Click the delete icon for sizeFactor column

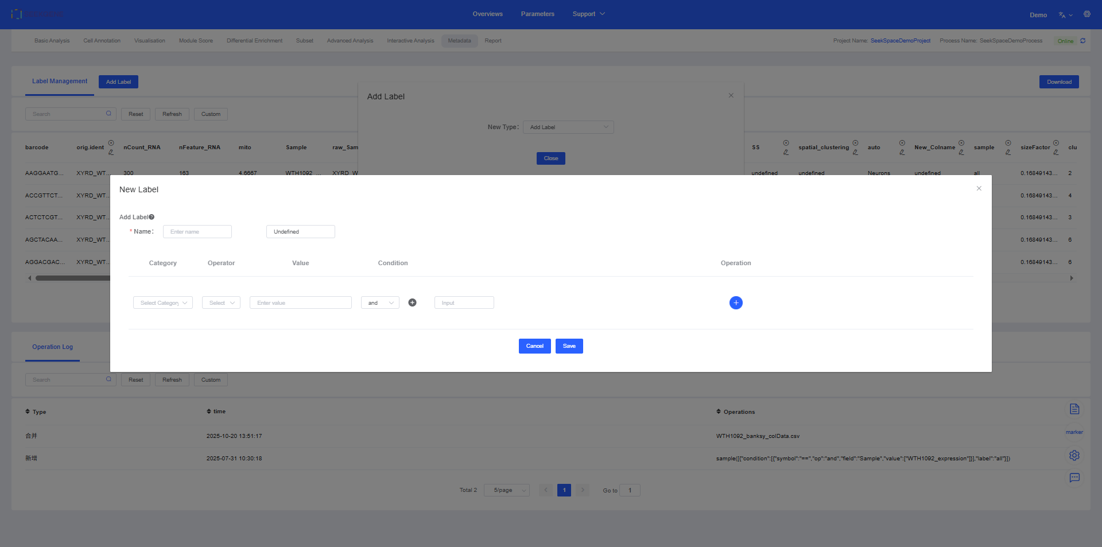coord(1056,143)
